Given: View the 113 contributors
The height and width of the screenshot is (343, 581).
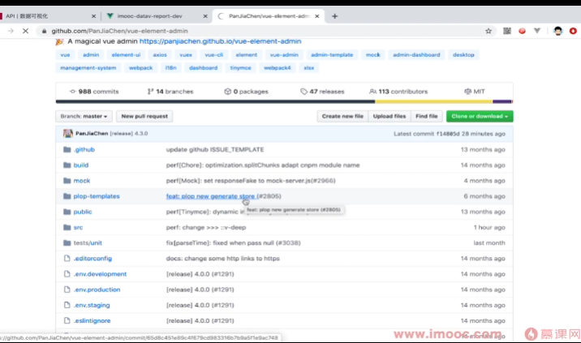Looking at the screenshot, I should click(x=398, y=92).
